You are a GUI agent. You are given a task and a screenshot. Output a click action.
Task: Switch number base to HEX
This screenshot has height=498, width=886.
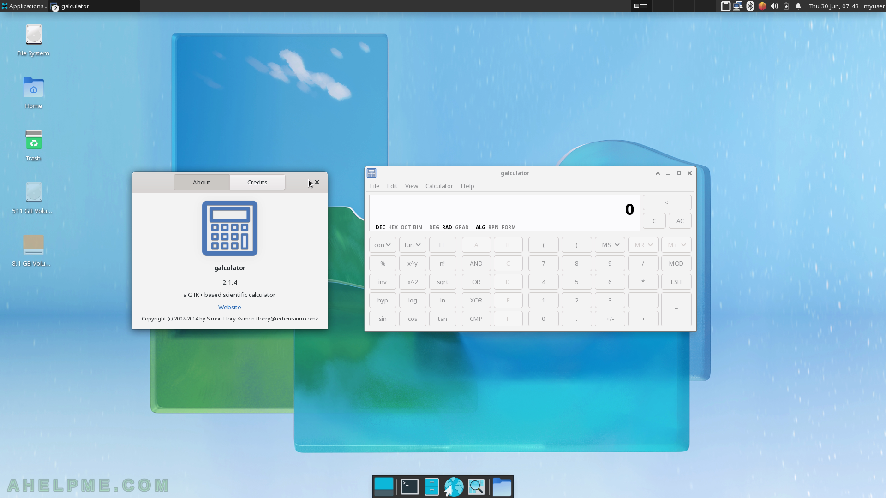tap(393, 227)
